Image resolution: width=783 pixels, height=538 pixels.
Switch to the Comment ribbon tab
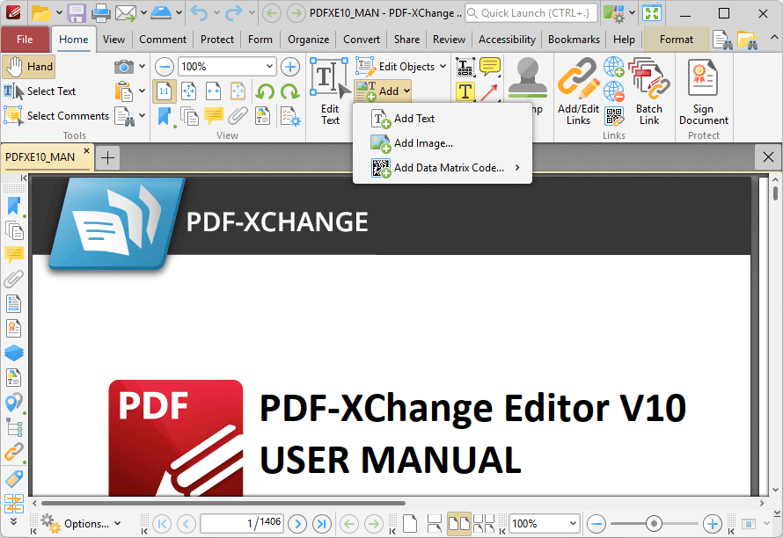click(x=163, y=40)
